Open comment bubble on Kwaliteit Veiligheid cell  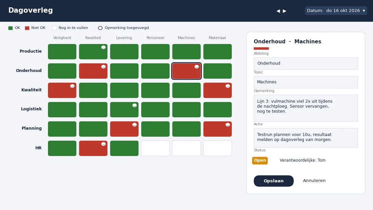72,86
